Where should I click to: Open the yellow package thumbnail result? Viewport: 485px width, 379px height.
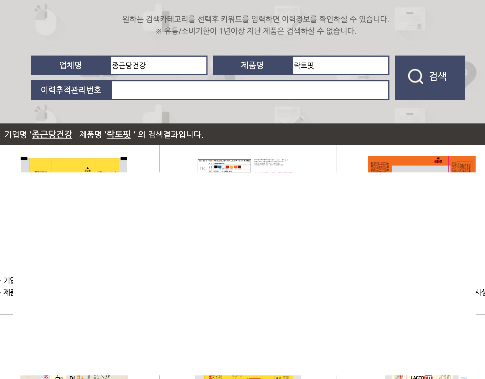point(74,164)
